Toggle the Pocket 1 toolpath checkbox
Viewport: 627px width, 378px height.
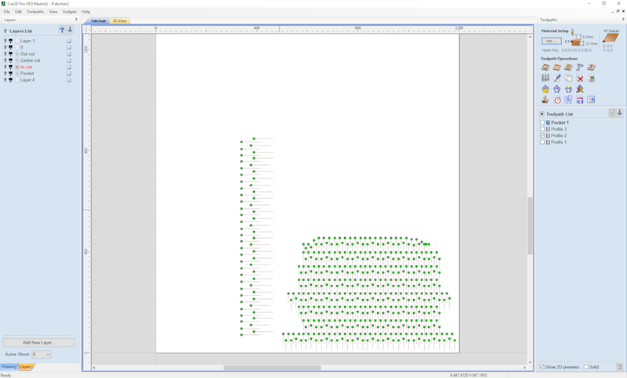point(542,123)
